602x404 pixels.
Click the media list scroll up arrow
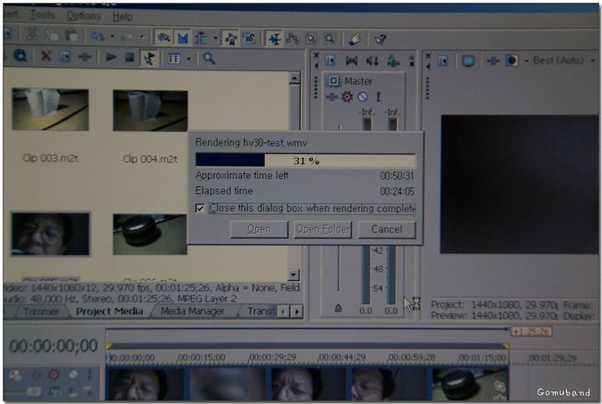pyautogui.click(x=294, y=78)
